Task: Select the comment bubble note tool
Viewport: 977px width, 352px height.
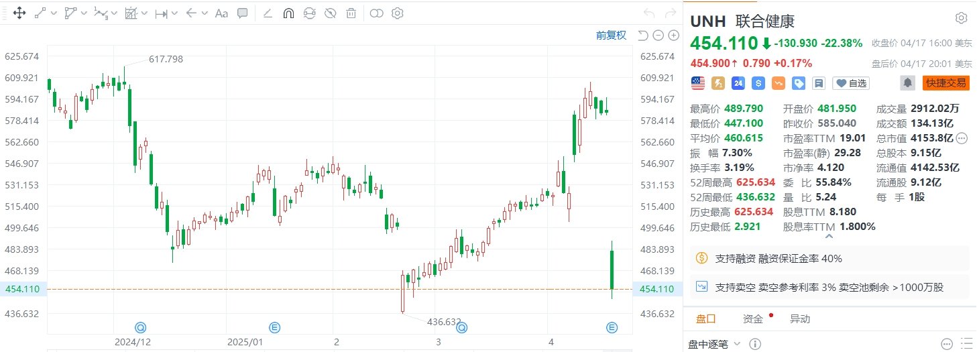Action: [x=243, y=13]
